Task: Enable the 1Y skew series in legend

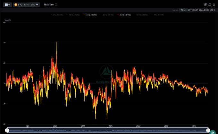Action: coord(157,15)
